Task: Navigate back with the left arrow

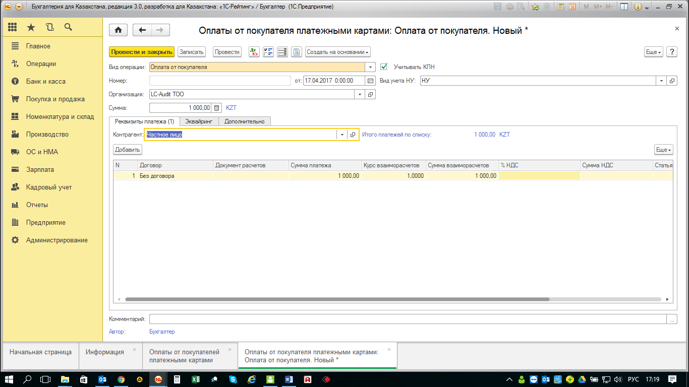Action: tap(142, 30)
